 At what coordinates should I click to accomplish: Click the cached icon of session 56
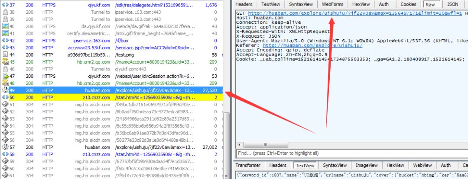tap(5, 140)
